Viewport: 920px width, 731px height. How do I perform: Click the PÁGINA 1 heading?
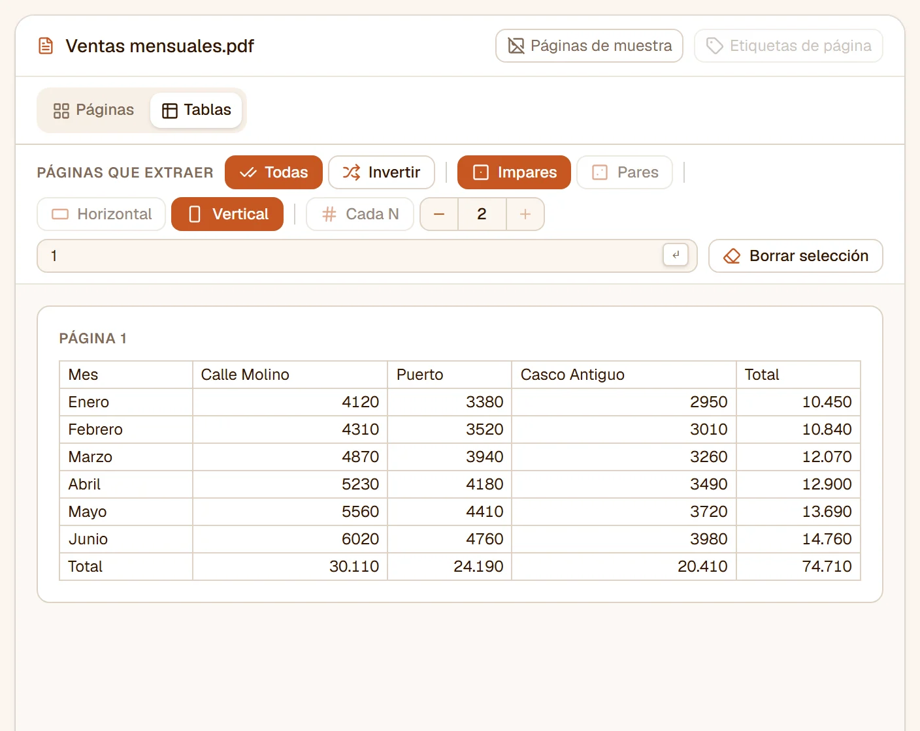click(x=93, y=338)
